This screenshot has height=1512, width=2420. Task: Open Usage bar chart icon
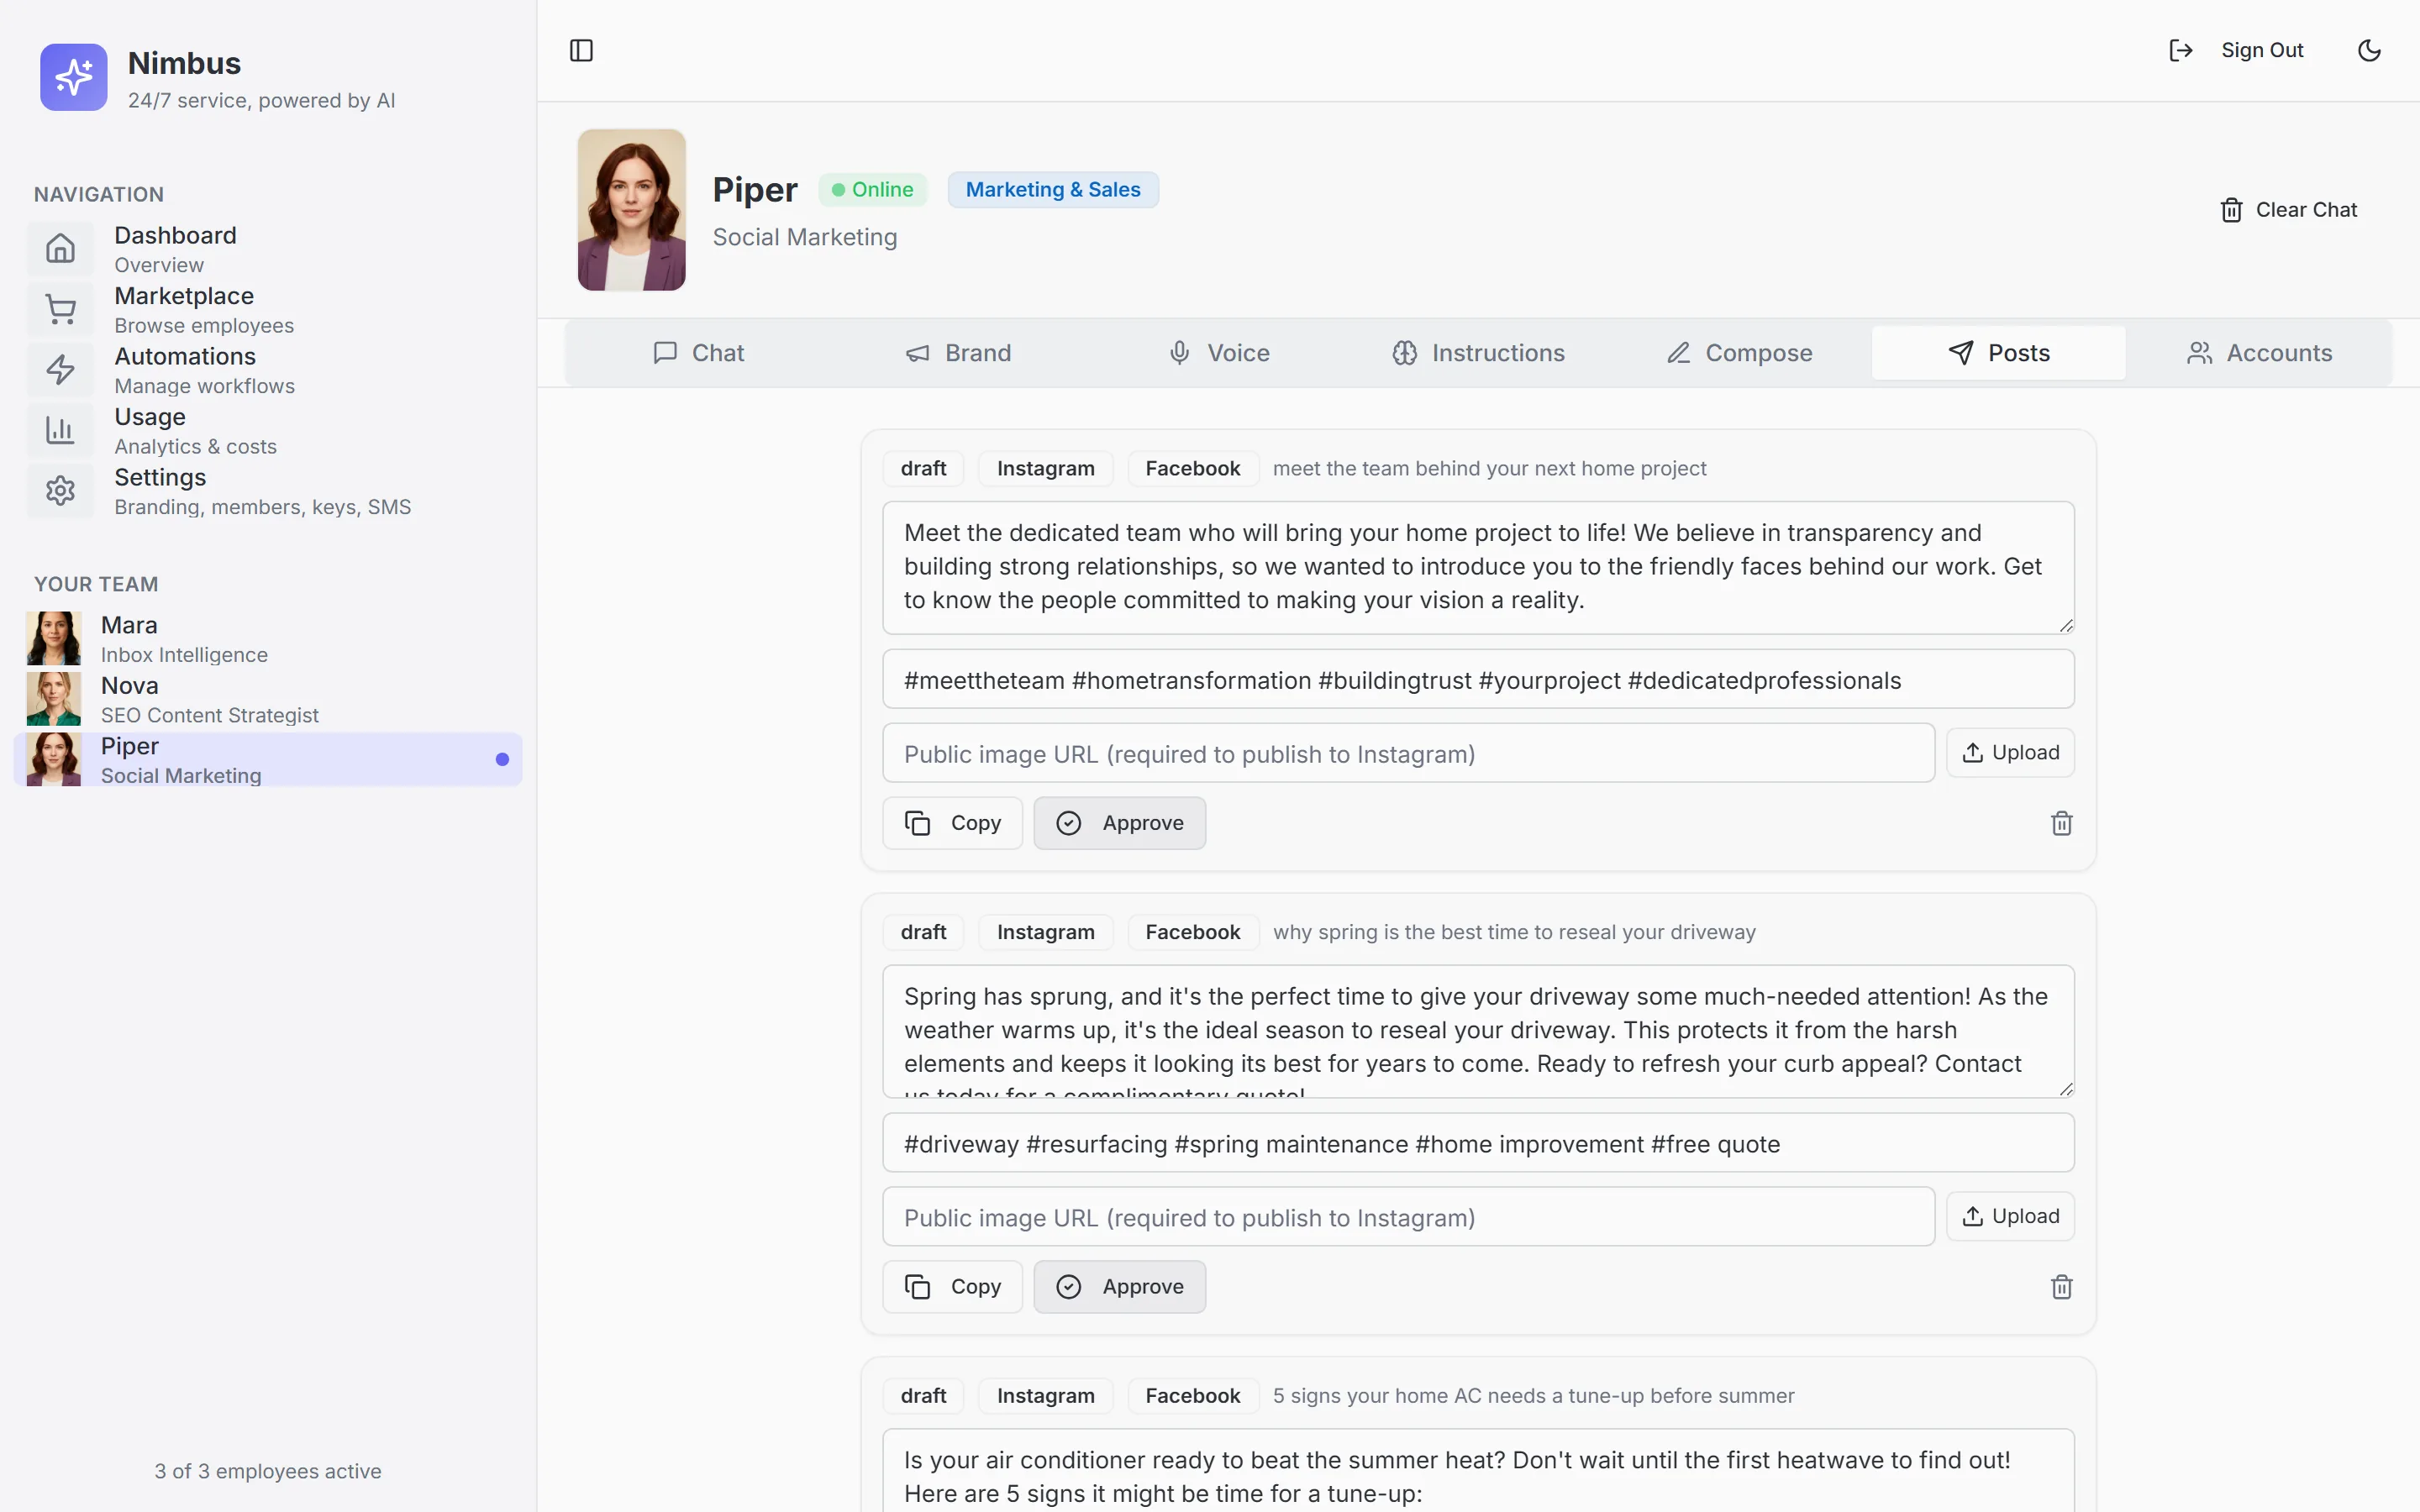[60, 430]
